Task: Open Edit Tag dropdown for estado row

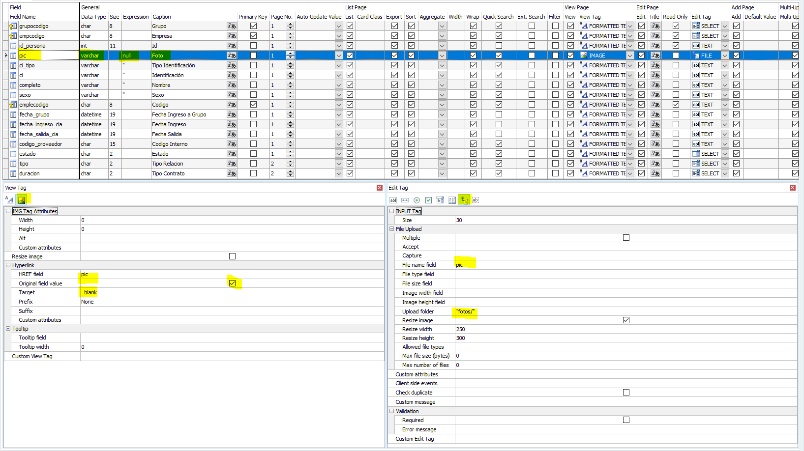Action: point(725,154)
